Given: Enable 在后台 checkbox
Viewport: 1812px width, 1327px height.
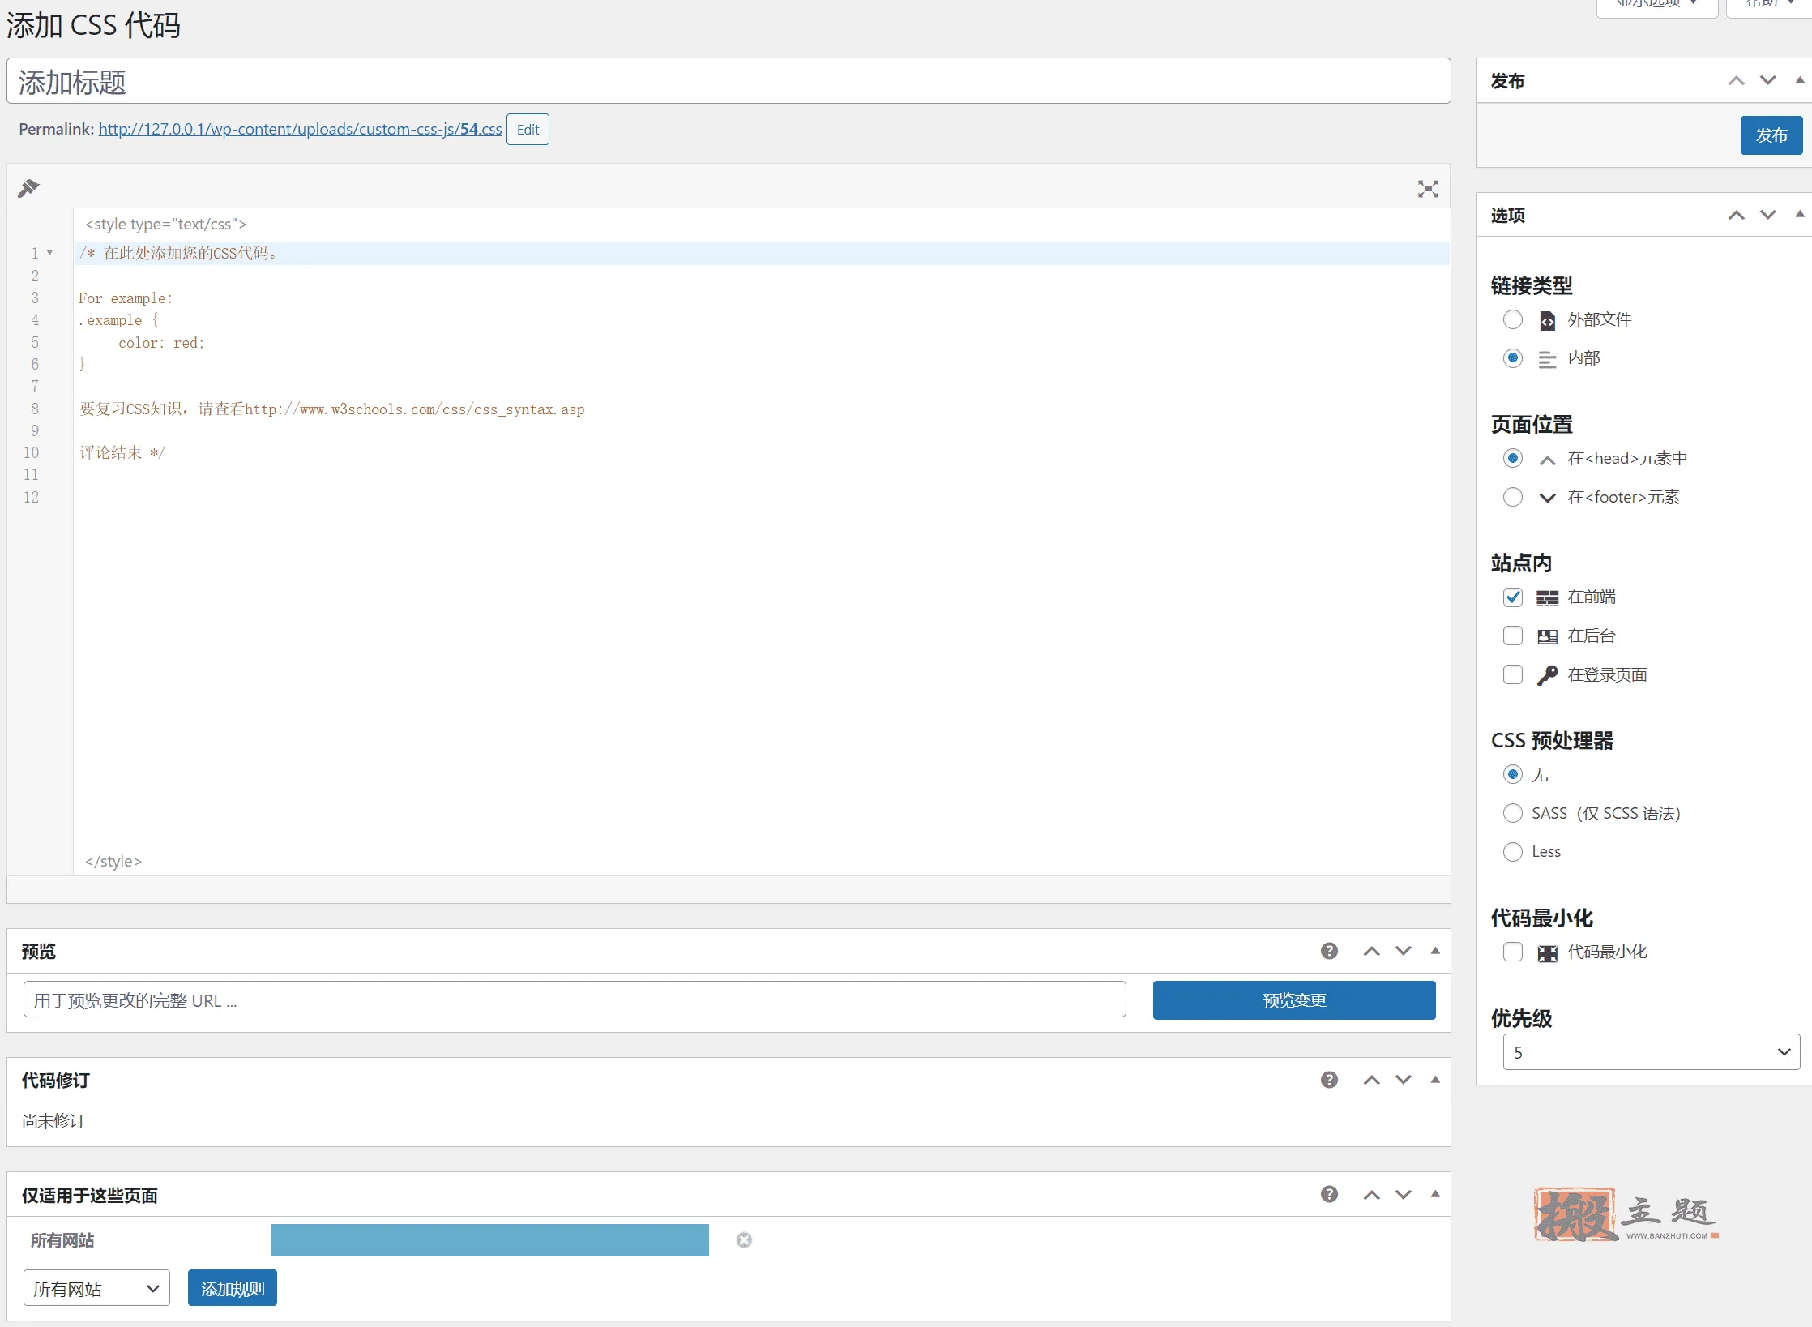Looking at the screenshot, I should (x=1512, y=636).
